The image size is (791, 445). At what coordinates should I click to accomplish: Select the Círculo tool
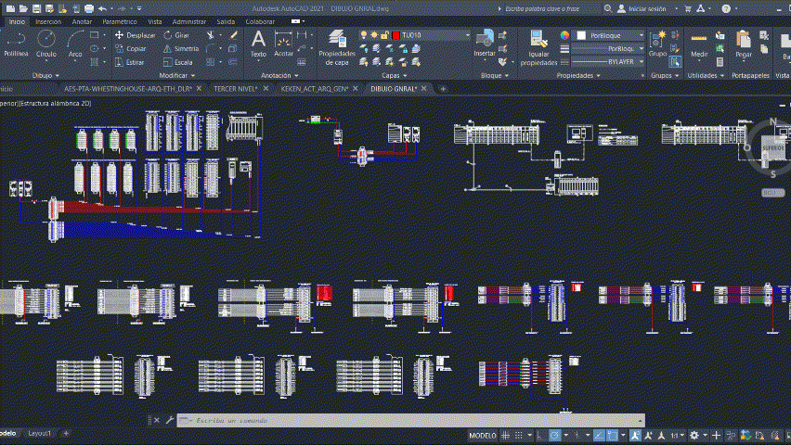pyautogui.click(x=45, y=43)
